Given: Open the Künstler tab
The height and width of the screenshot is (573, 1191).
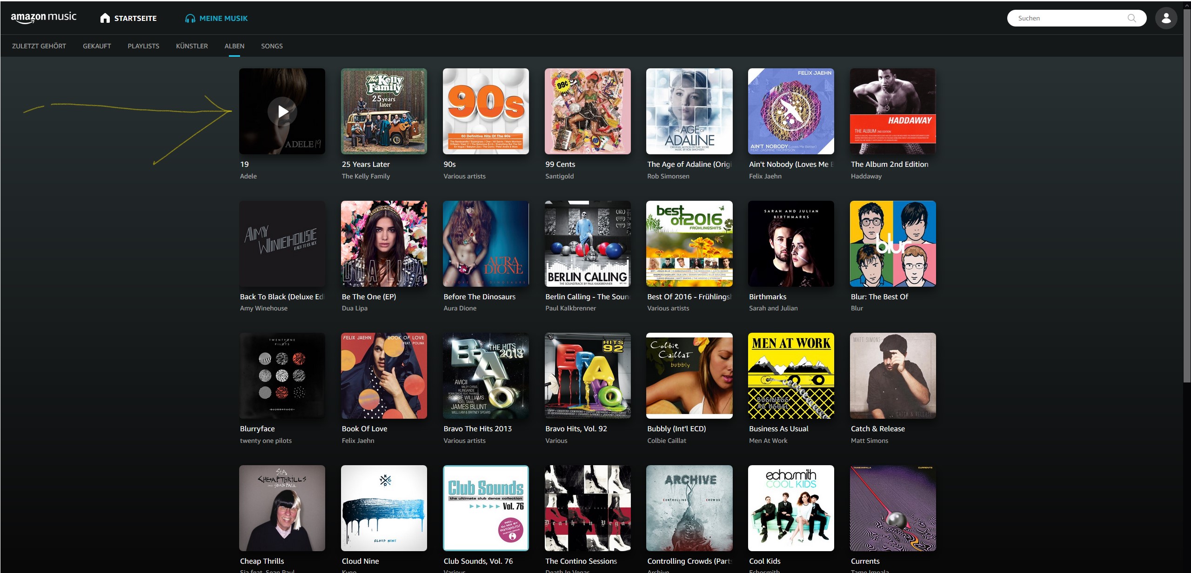Looking at the screenshot, I should pyautogui.click(x=192, y=46).
